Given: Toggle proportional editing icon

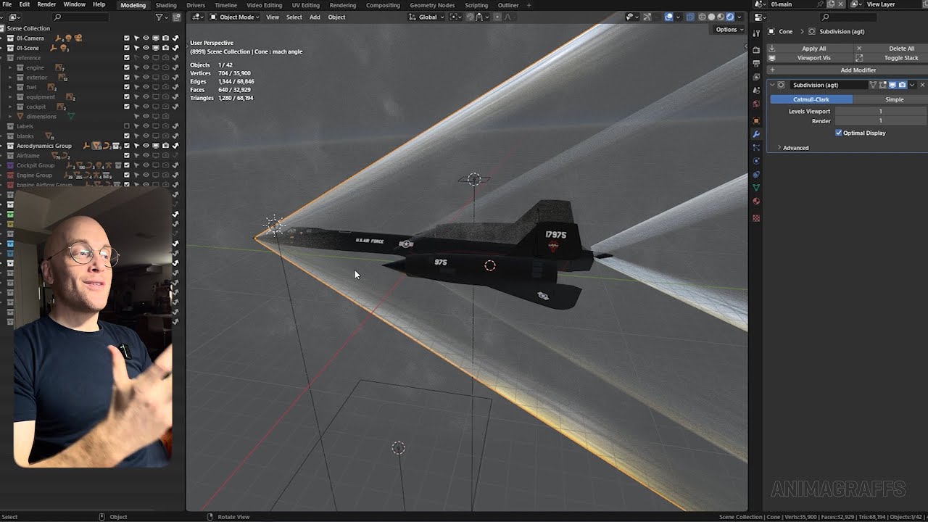Looking at the screenshot, I should (x=497, y=17).
